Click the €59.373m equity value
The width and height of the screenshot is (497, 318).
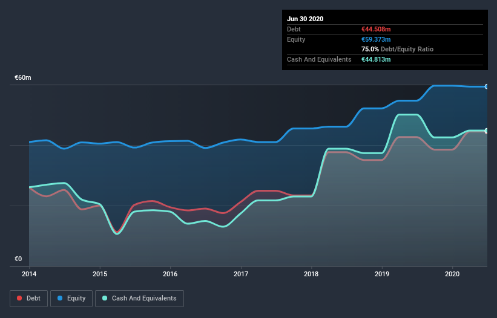[x=376, y=39]
